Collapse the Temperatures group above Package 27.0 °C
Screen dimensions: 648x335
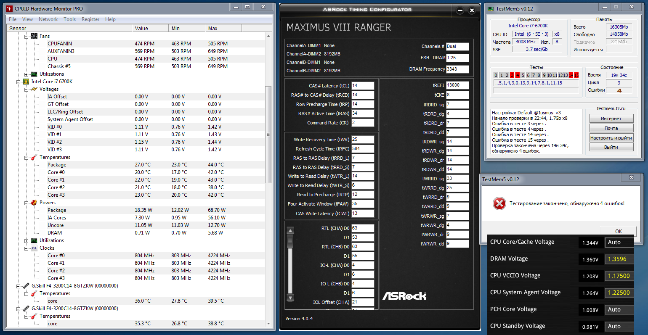(26, 157)
